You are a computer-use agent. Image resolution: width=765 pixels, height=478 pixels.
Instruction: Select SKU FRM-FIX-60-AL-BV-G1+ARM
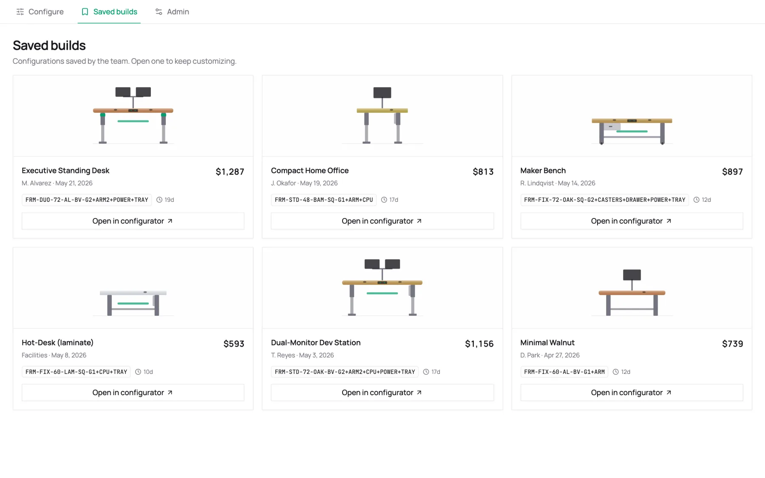[x=564, y=372]
